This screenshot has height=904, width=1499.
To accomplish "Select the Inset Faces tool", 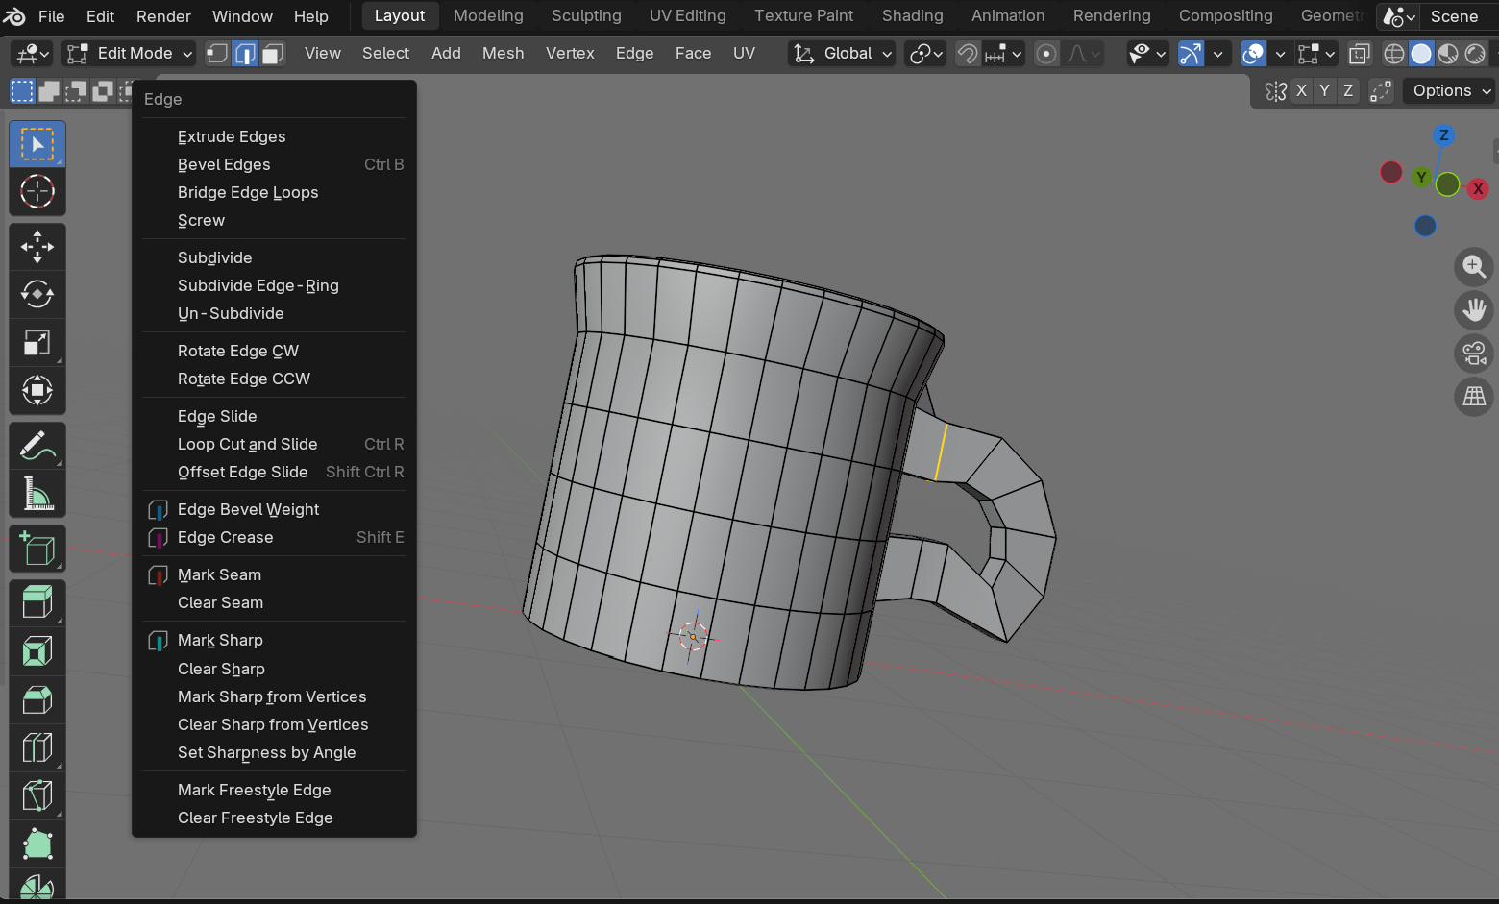I will point(37,651).
